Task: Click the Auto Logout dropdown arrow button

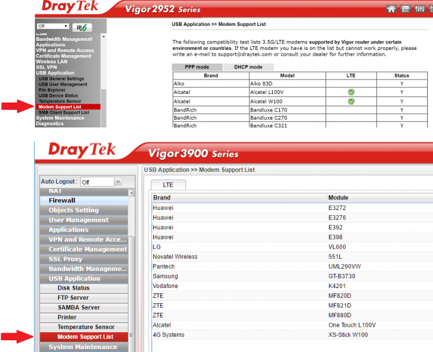Action: pyautogui.click(x=118, y=182)
